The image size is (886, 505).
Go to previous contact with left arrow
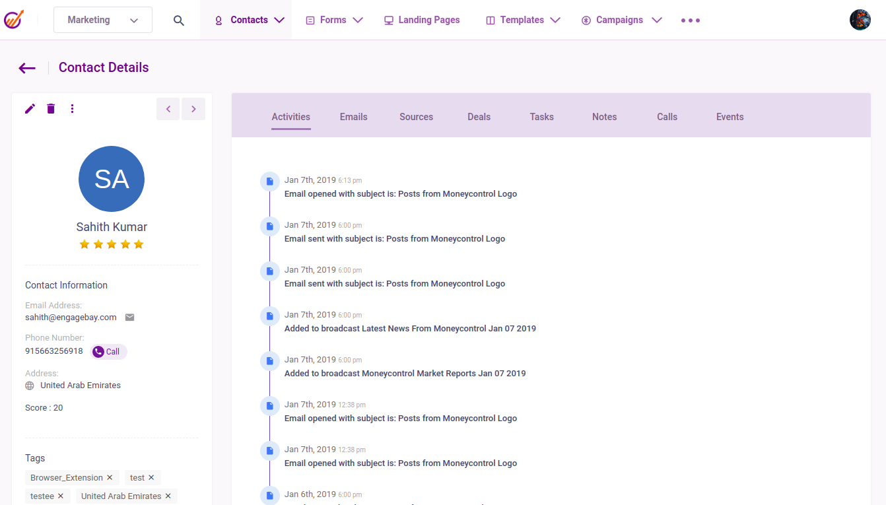click(x=168, y=108)
